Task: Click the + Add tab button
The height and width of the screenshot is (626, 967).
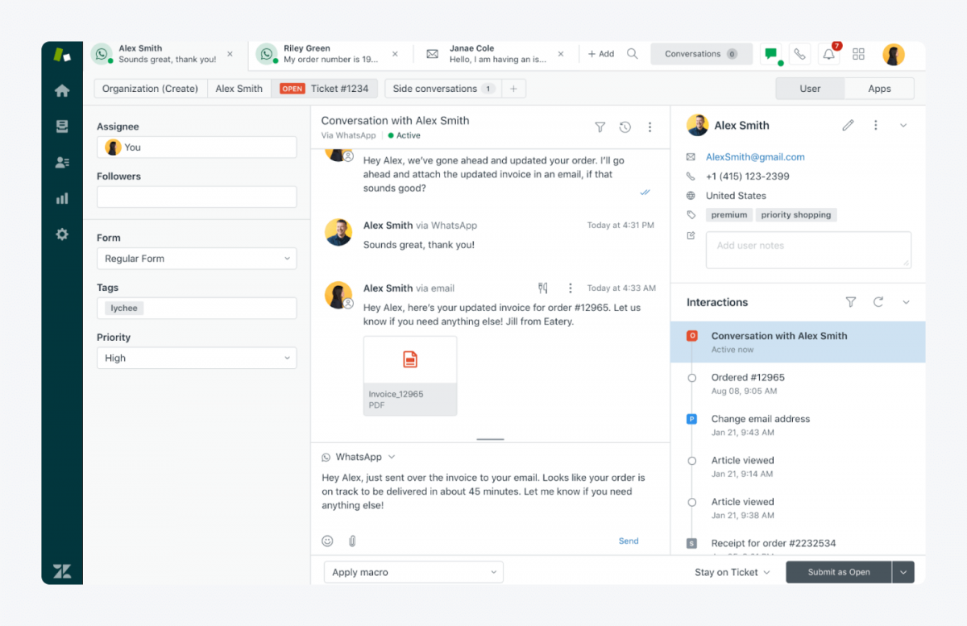Action: pyautogui.click(x=601, y=54)
